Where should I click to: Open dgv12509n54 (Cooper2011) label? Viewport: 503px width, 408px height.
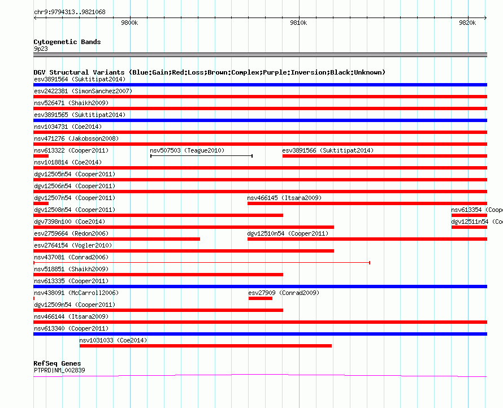point(75,305)
